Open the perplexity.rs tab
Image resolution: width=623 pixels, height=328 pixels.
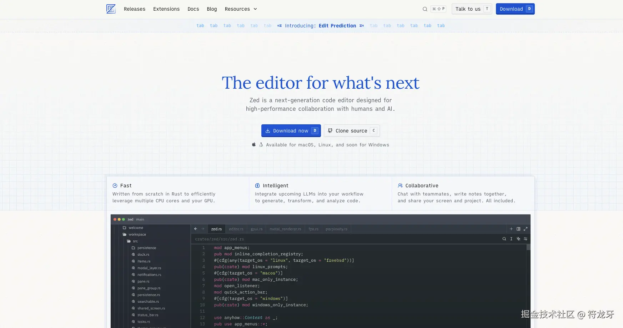(336, 229)
